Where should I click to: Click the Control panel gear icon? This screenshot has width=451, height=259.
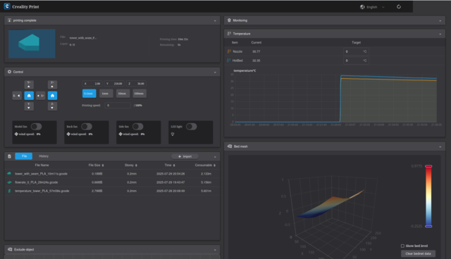tap(9, 72)
